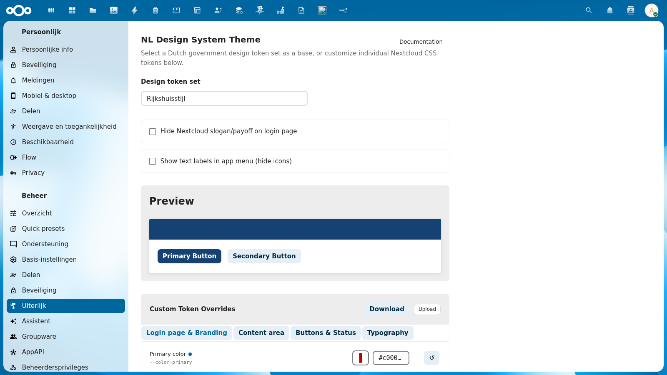Screen dimensions: 667x375
Task: Open Delen under the Persoonlijk heading
Action: click(x=66, y=111)
